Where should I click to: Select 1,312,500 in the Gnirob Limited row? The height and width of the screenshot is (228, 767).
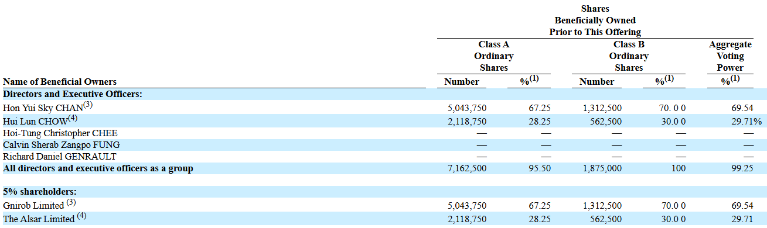[602, 206]
